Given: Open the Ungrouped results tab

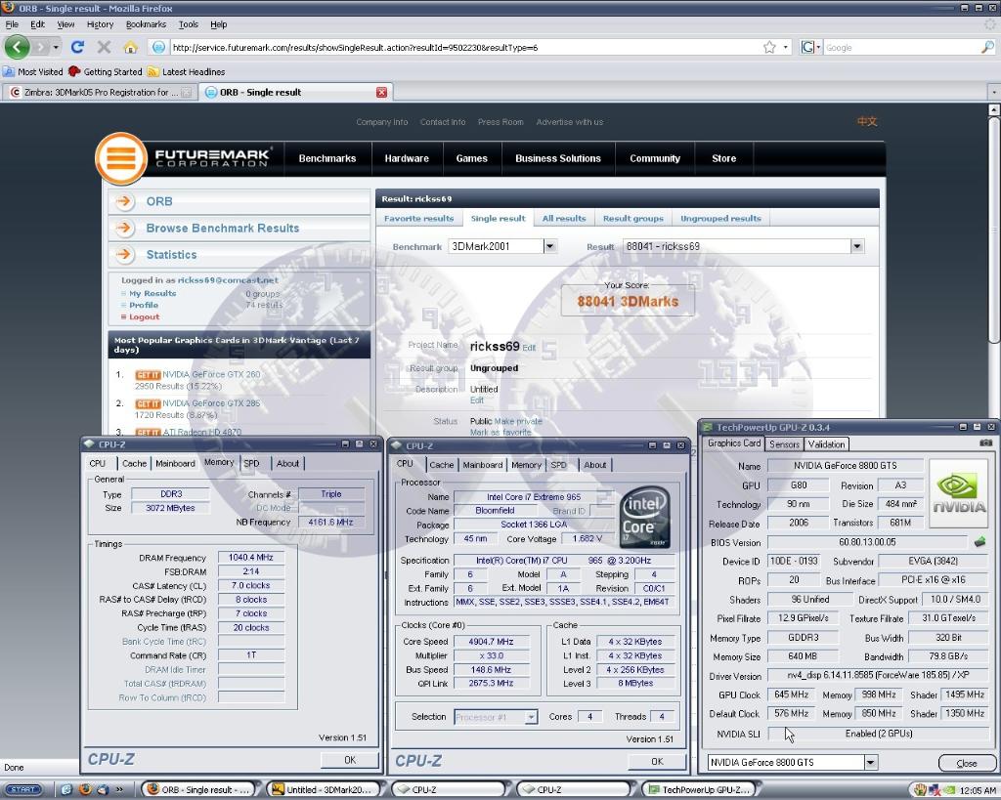Looking at the screenshot, I should point(720,218).
